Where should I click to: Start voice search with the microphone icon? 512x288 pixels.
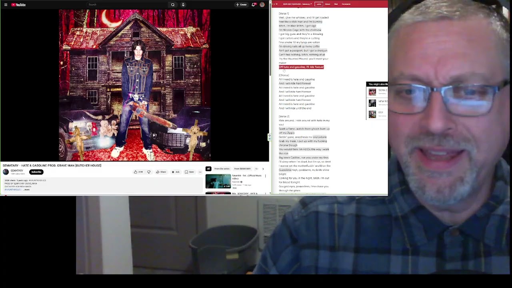(183, 5)
